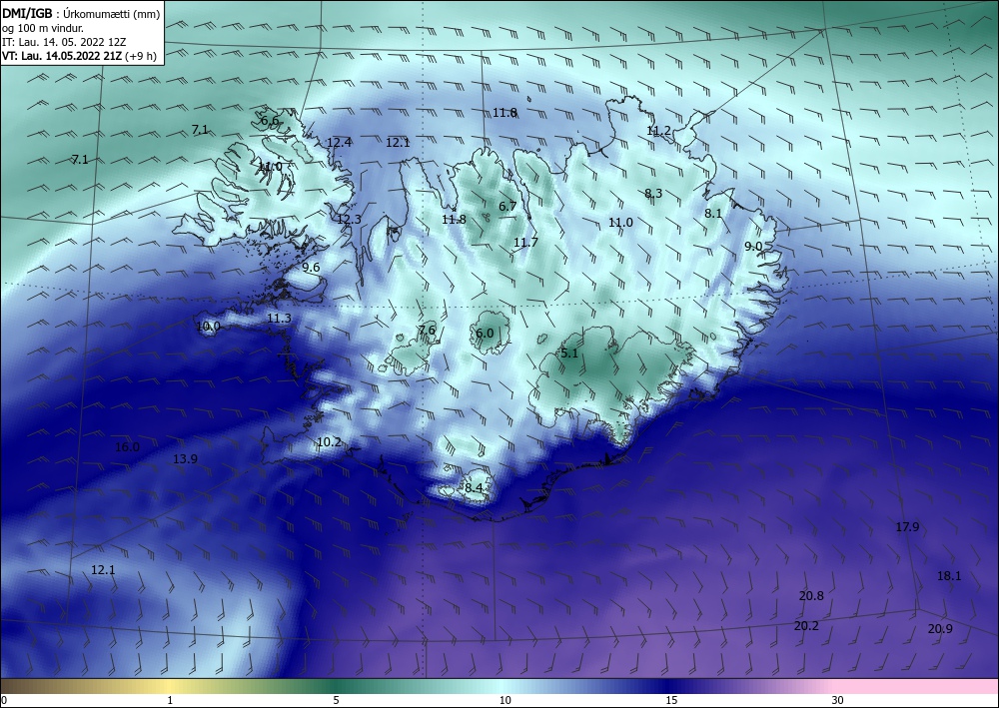
Task: Select the 8.1 map value
Action: click(713, 214)
